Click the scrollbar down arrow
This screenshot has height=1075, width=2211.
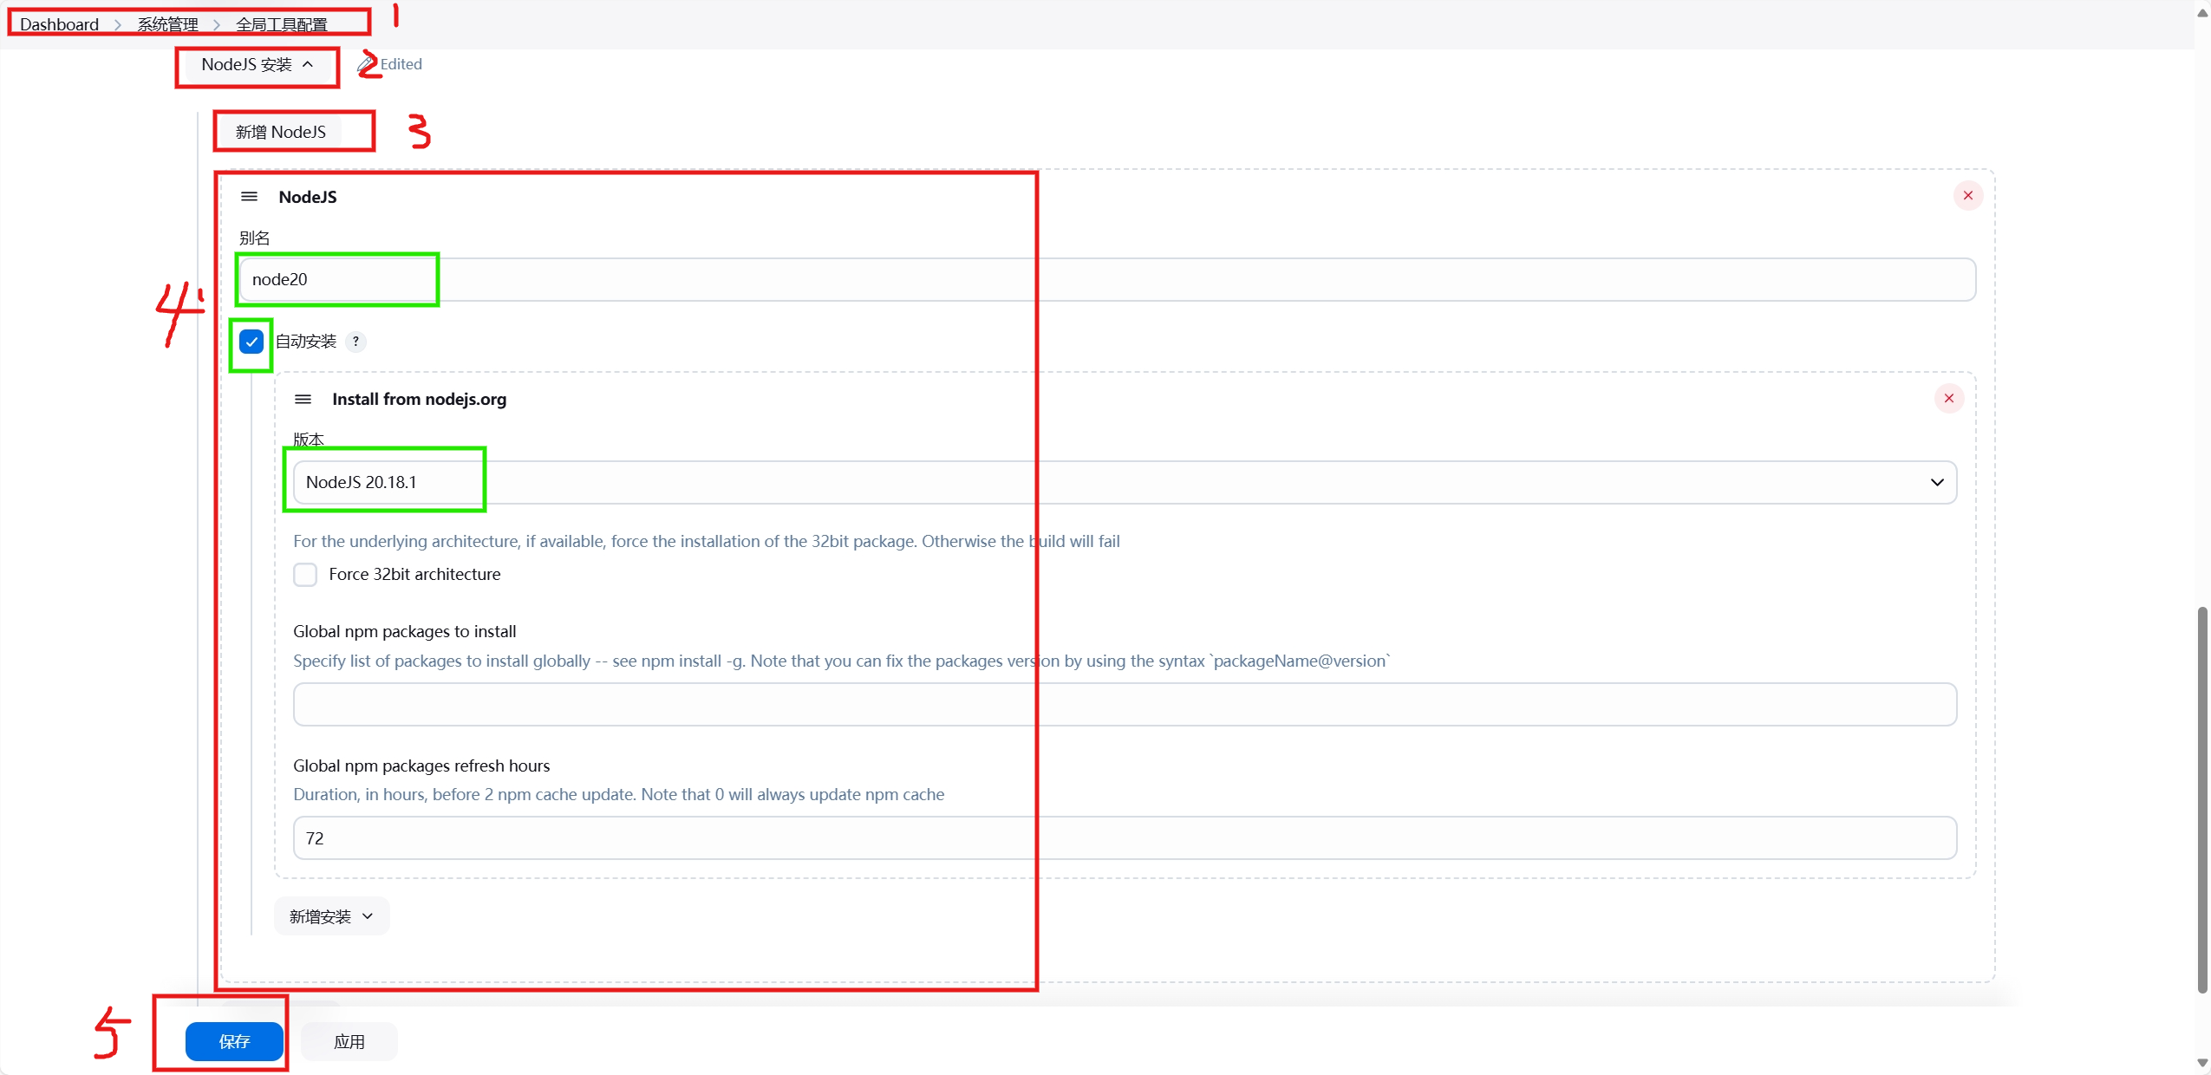coord(2201,1063)
